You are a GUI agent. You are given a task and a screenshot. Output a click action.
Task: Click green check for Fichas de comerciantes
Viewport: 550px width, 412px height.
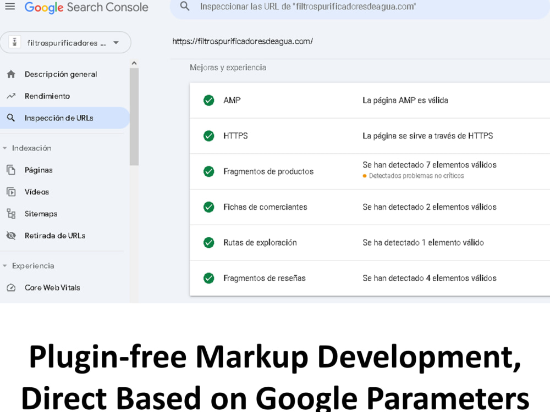(208, 207)
